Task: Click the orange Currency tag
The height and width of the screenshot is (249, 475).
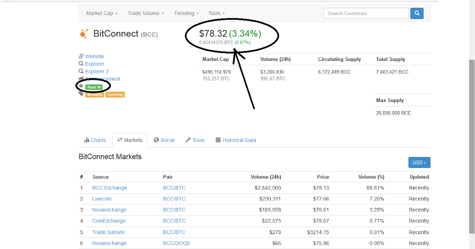Action: pos(115,94)
